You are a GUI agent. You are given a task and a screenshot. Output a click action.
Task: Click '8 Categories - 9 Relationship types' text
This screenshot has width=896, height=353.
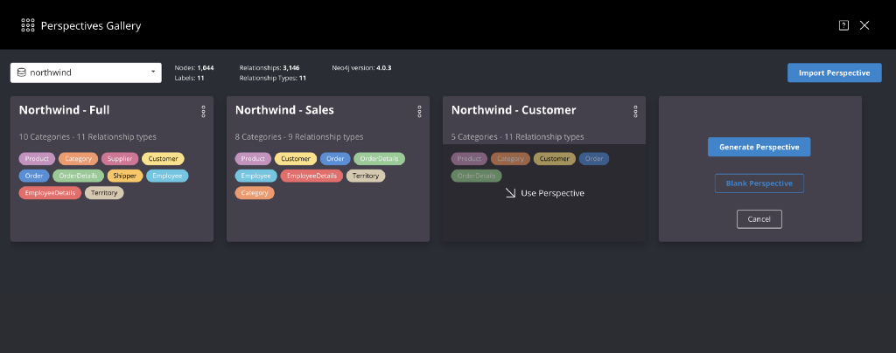[299, 137]
